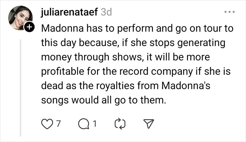This screenshot has height=142, width=246.
Task: Open the post from the 3d timestamp
Action: (106, 12)
